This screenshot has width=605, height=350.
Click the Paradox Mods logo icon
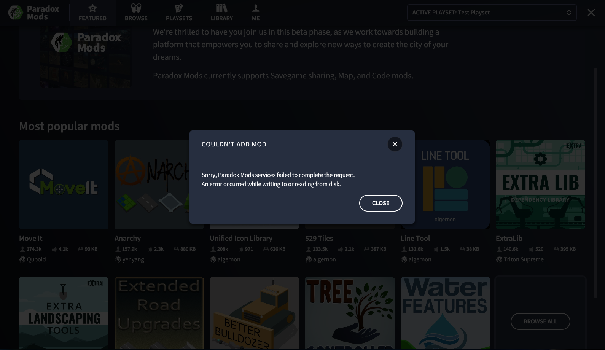(x=16, y=13)
